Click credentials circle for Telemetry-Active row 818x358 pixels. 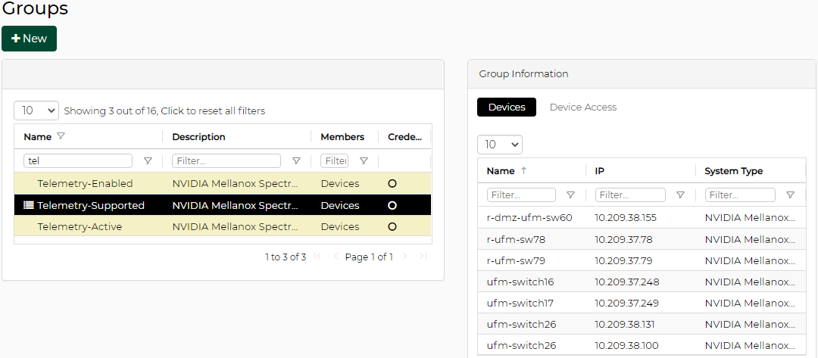(x=392, y=226)
